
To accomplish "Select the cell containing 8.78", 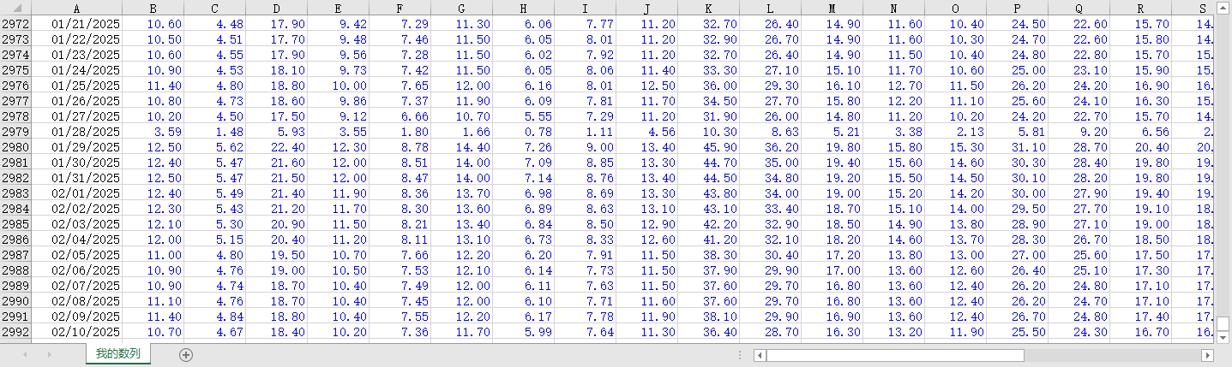I will (x=400, y=147).
